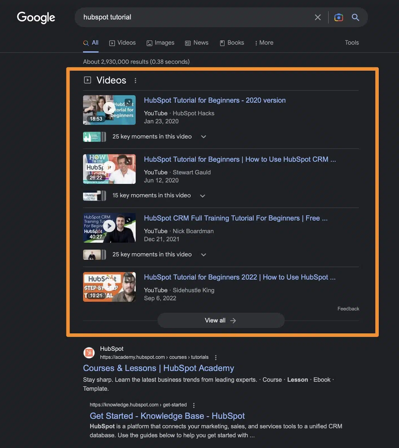
Task: Click the Google logo
Action: 36,17
